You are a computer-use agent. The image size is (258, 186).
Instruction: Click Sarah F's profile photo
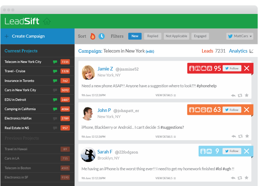(88, 155)
